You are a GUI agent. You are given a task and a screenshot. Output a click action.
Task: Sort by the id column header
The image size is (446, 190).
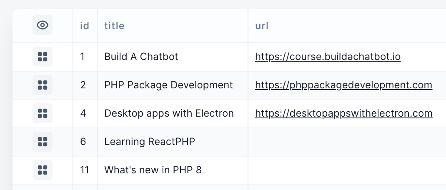(x=85, y=26)
